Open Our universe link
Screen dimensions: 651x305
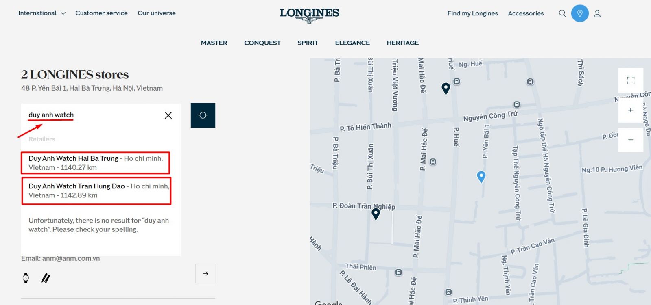tap(157, 13)
